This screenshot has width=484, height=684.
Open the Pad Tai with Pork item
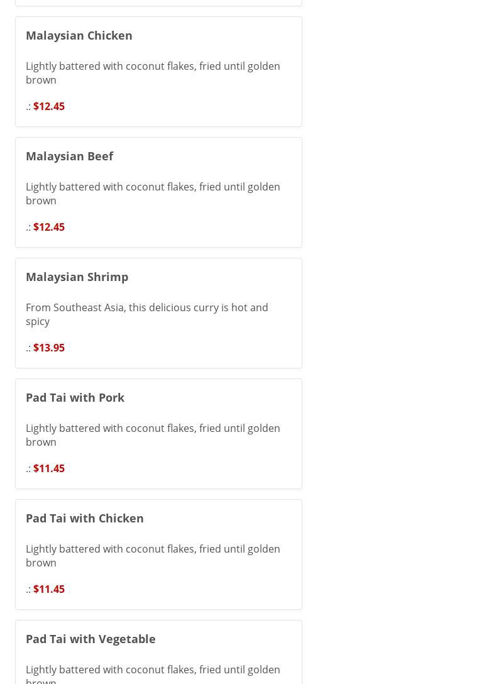click(75, 397)
